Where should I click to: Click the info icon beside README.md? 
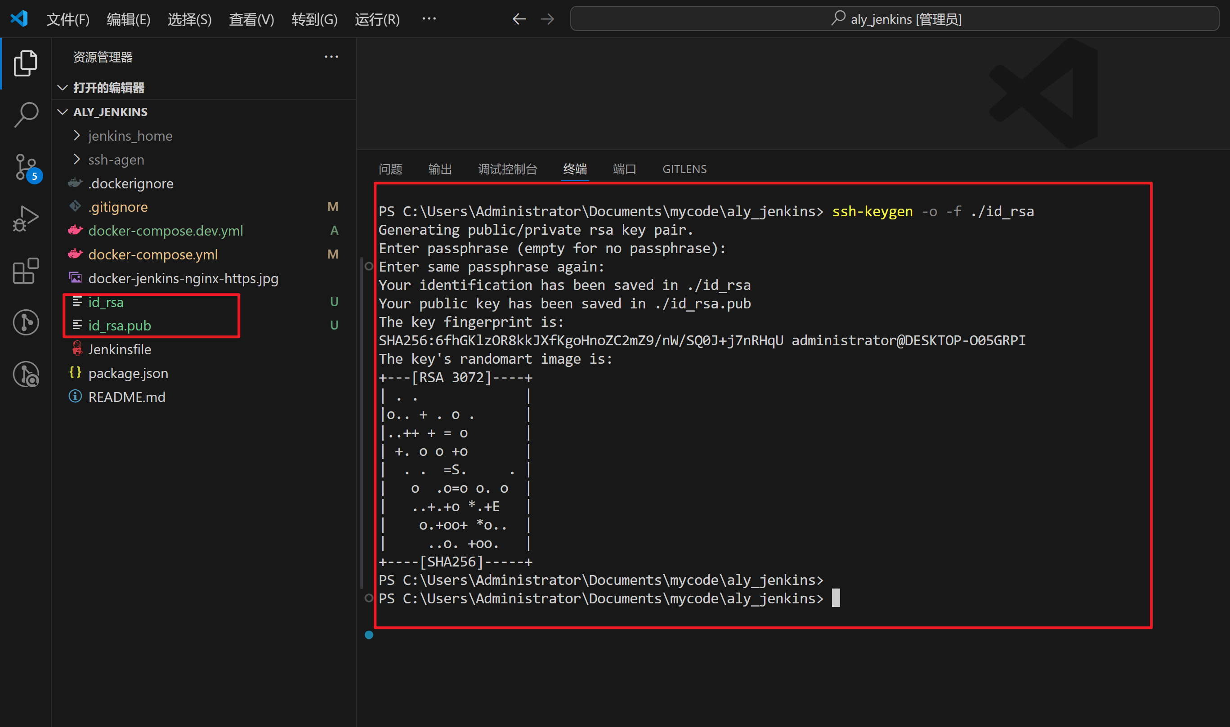[75, 397]
